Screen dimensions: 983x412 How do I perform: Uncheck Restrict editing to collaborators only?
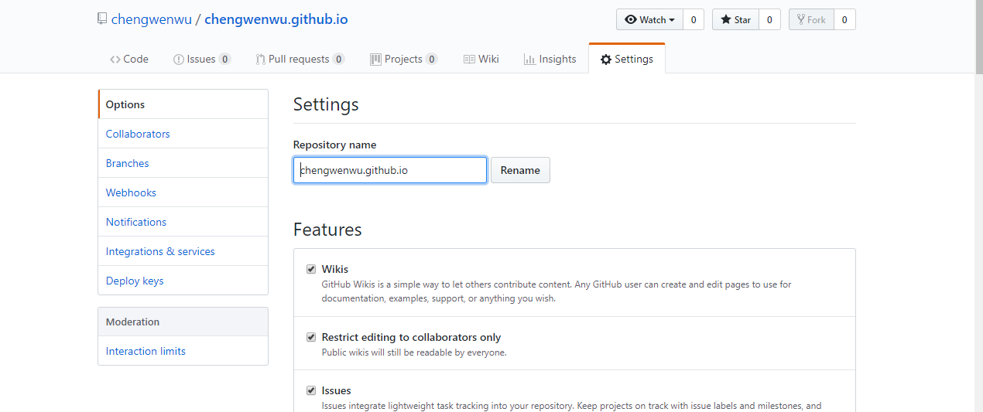pos(311,338)
